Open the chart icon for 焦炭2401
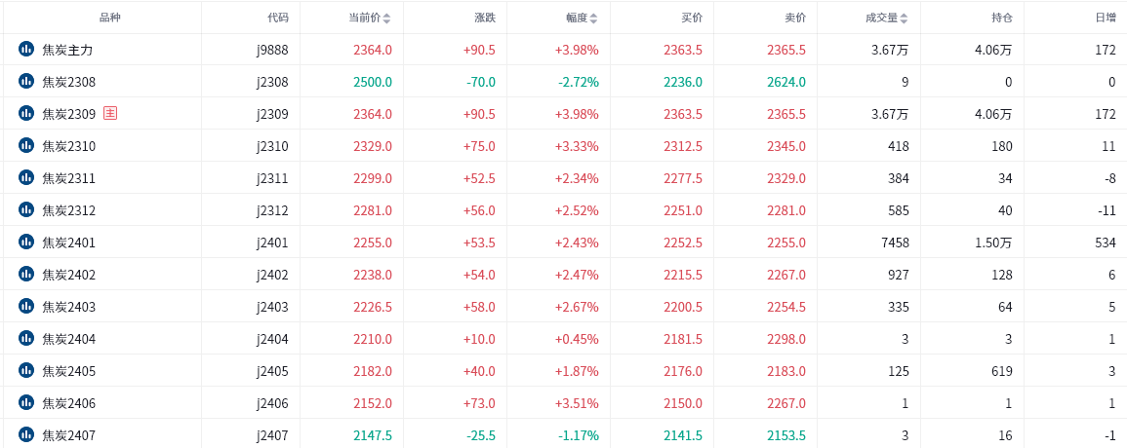Viewport: 1127px width, 448px height. [26, 242]
